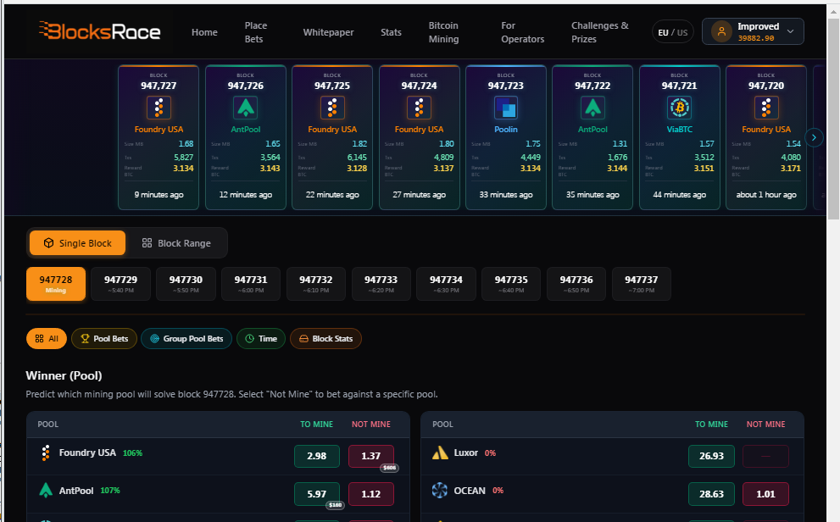Open the Home menu item
This screenshot has height=522, width=840.
(x=204, y=32)
